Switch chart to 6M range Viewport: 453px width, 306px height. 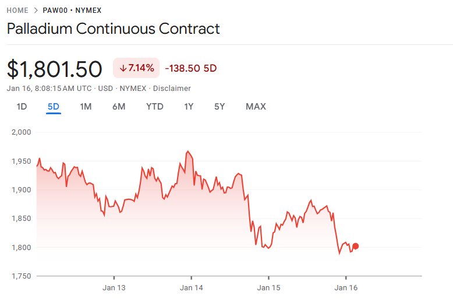coord(119,106)
